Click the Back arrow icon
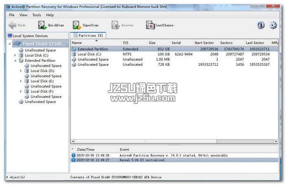Image resolution: width=286 pixels, height=185 pixels. click(12, 25)
